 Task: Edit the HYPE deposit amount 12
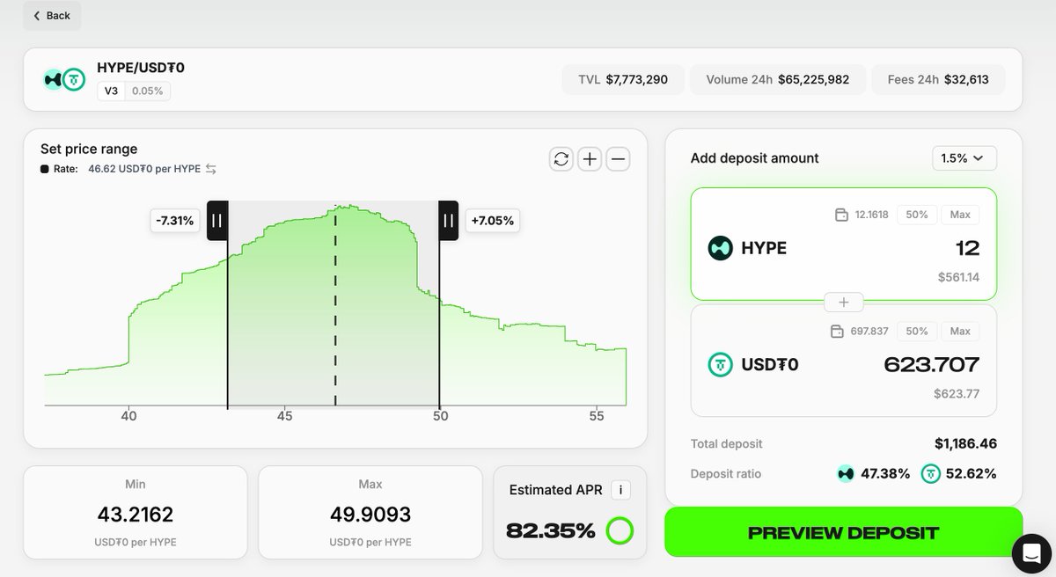967,248
